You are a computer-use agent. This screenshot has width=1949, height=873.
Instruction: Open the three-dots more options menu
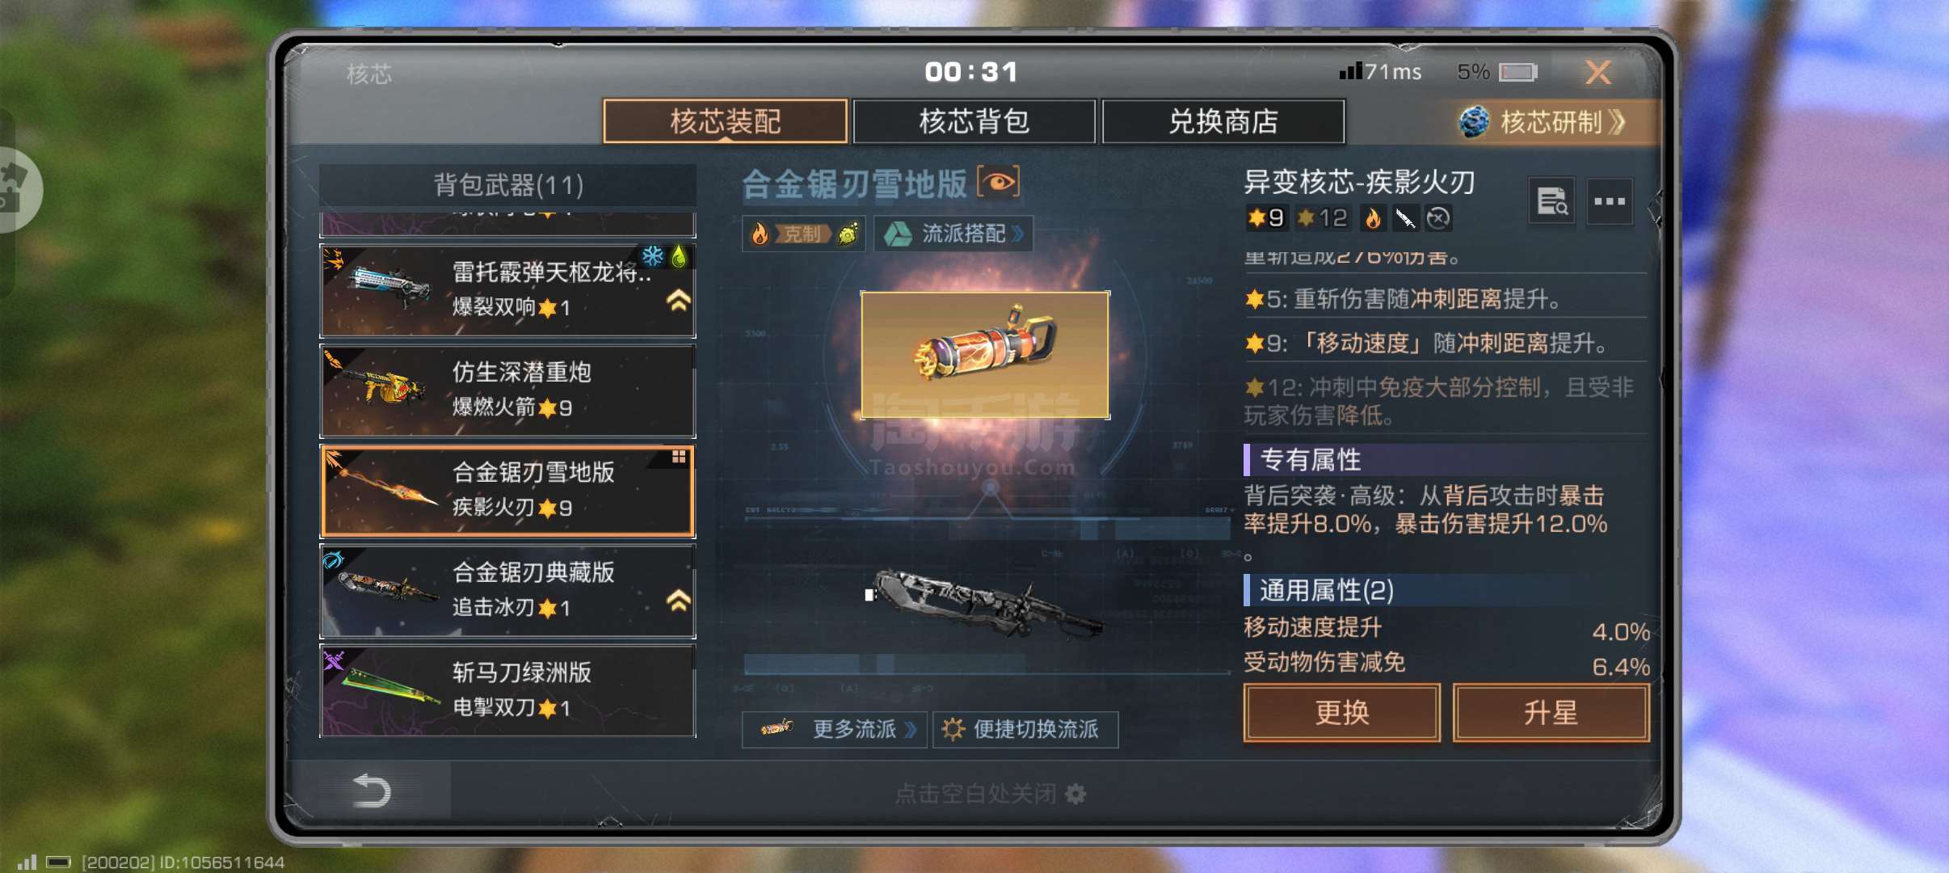[1609, 201]
